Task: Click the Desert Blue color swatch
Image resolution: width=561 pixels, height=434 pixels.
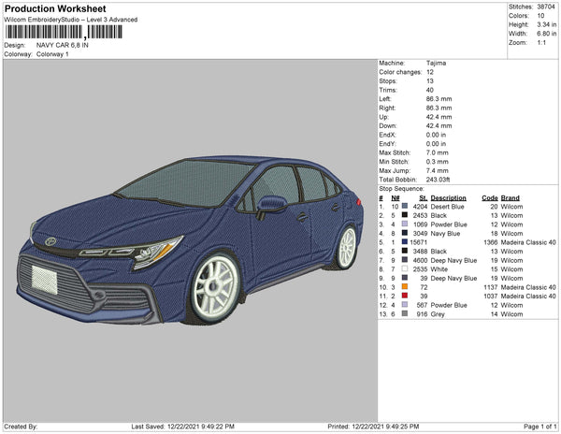Action: [x=403, y=208]
